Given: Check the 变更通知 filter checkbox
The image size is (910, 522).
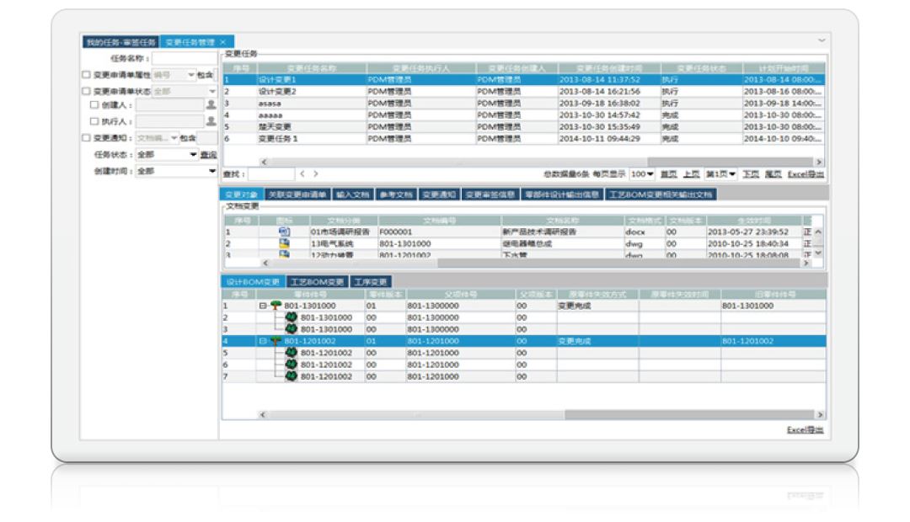Looking at the screenshot, I should [x=85, y=138].
